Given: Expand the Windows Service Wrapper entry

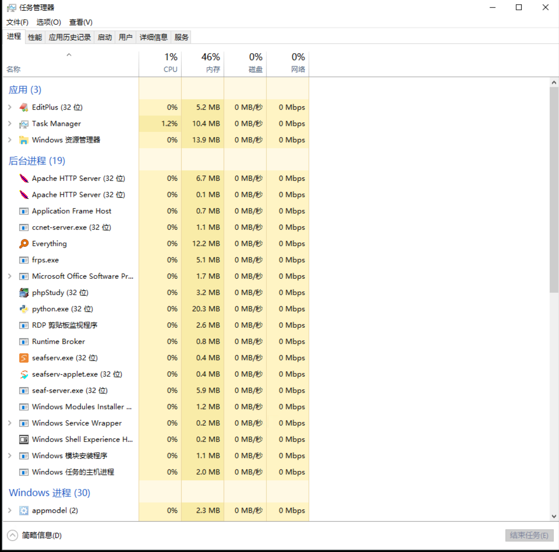Looking at the screenshot, I should 10,423.
